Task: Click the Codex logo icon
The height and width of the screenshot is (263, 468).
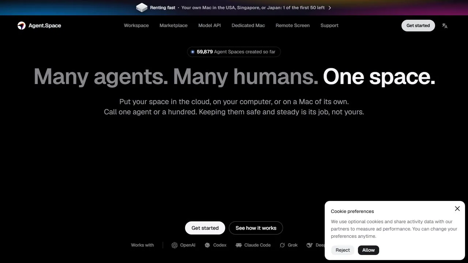Action: [x=207, y=245]
